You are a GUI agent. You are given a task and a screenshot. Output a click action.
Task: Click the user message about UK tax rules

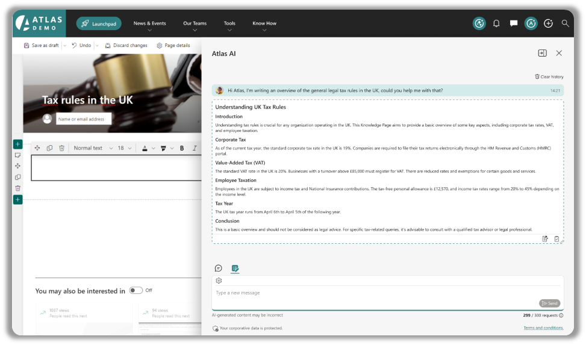(x=387, y=90)
